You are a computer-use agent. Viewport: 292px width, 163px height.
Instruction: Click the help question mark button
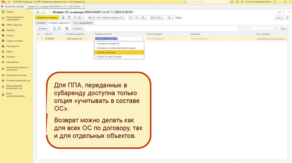(287, 17)
